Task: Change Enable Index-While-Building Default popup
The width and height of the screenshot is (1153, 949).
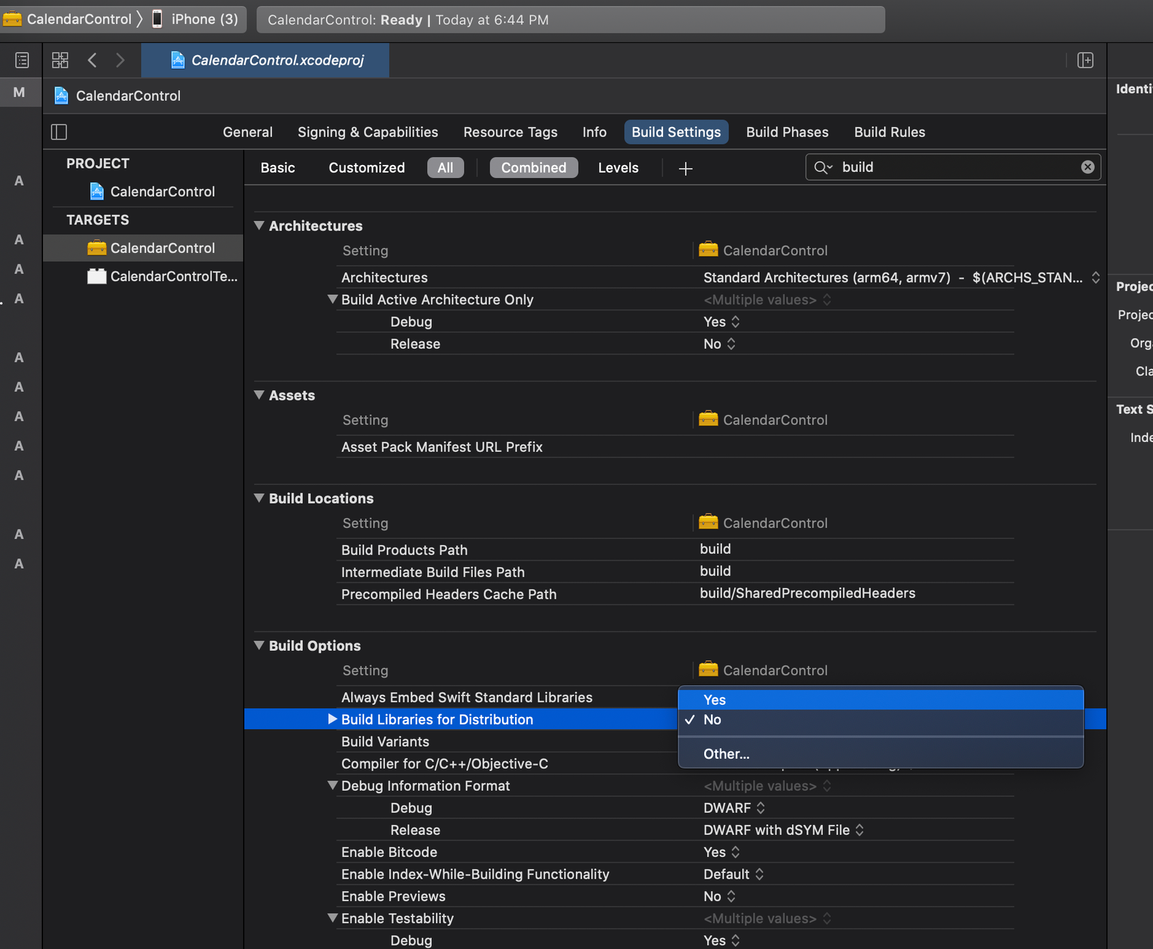Action: point(733,874)
